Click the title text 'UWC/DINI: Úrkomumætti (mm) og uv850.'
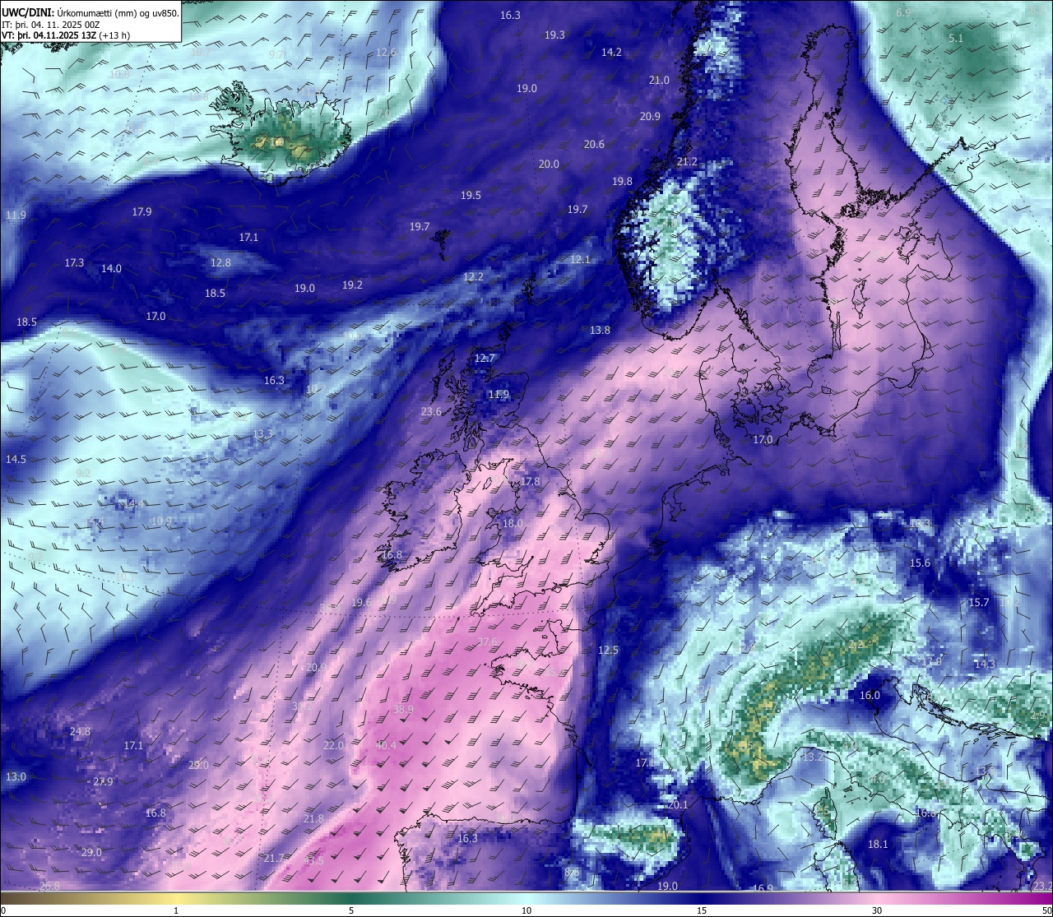This screenshot has height=917, width=1053. pyautogui.click(x=90, y=13)
